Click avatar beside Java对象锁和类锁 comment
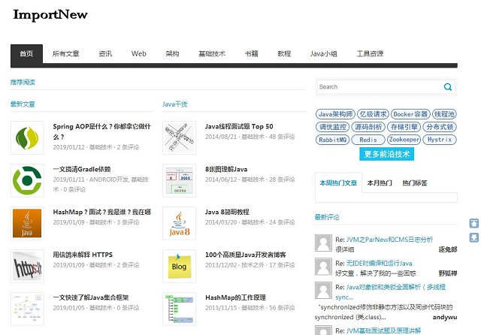Screen dimensions: 496x335 coord(323,291)
